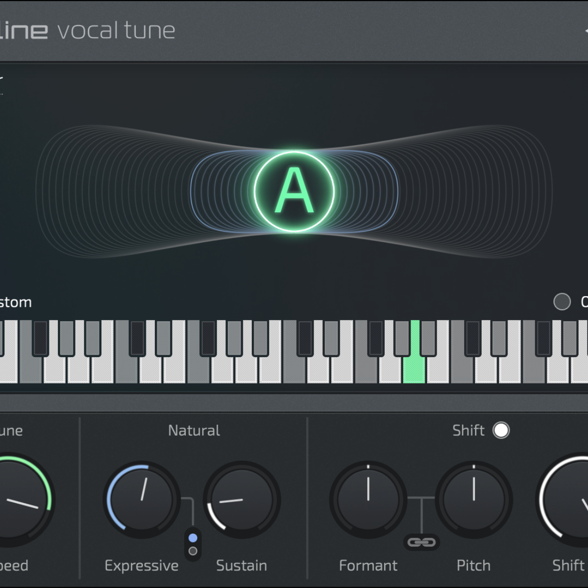This screenshot has width=588, height=588.
Task: Click the 'vocal tune' title text
Action: pos(116,31)
